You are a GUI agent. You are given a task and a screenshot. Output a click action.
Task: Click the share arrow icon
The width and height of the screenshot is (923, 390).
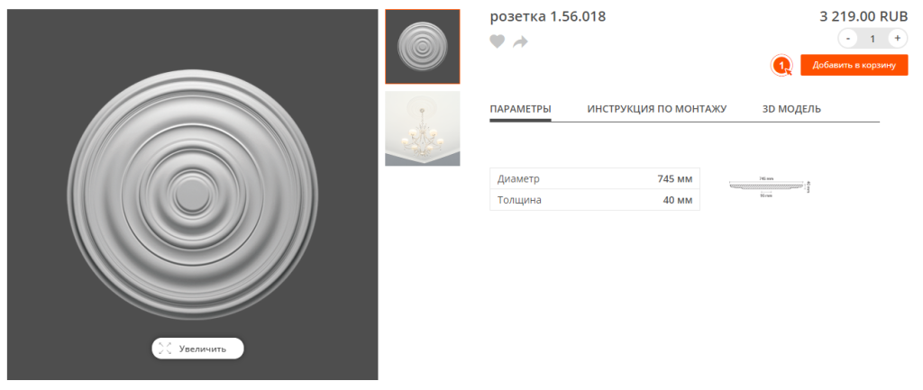(520, 41)
